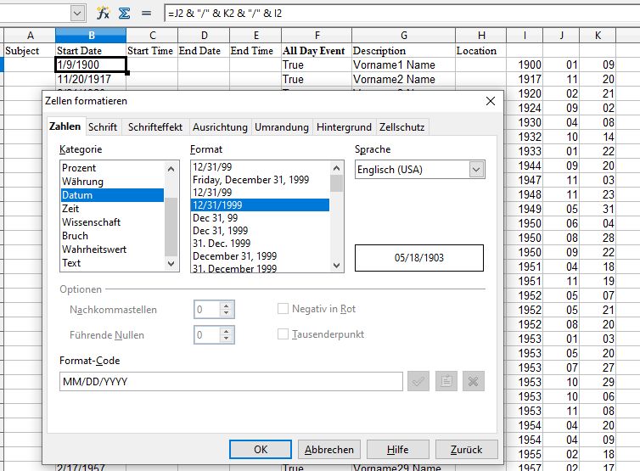Click the Format-Code input field

232,381
